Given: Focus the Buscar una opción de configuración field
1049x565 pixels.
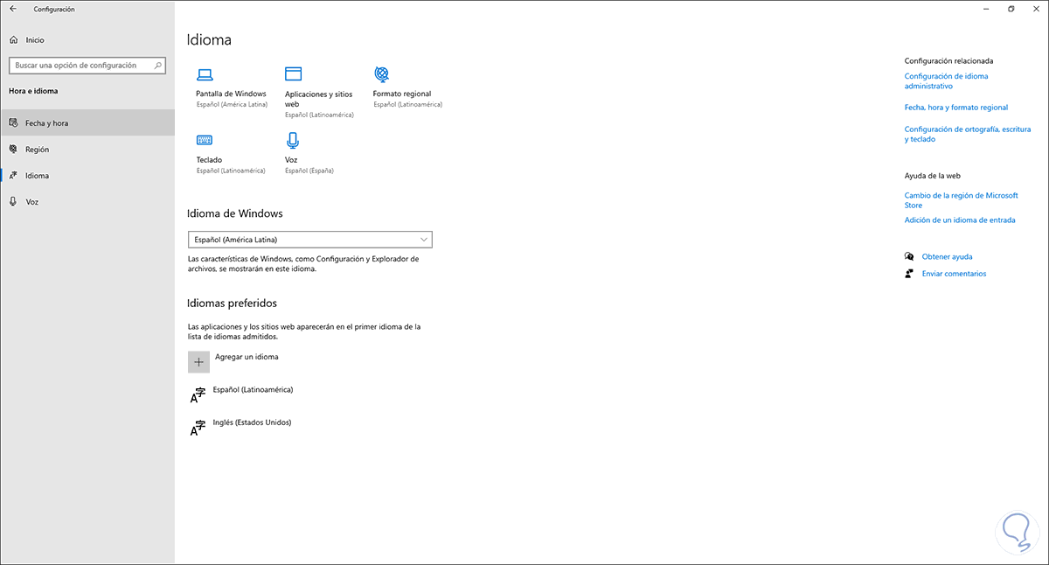Looking at the screenshot, I should (x=87, y=66).
